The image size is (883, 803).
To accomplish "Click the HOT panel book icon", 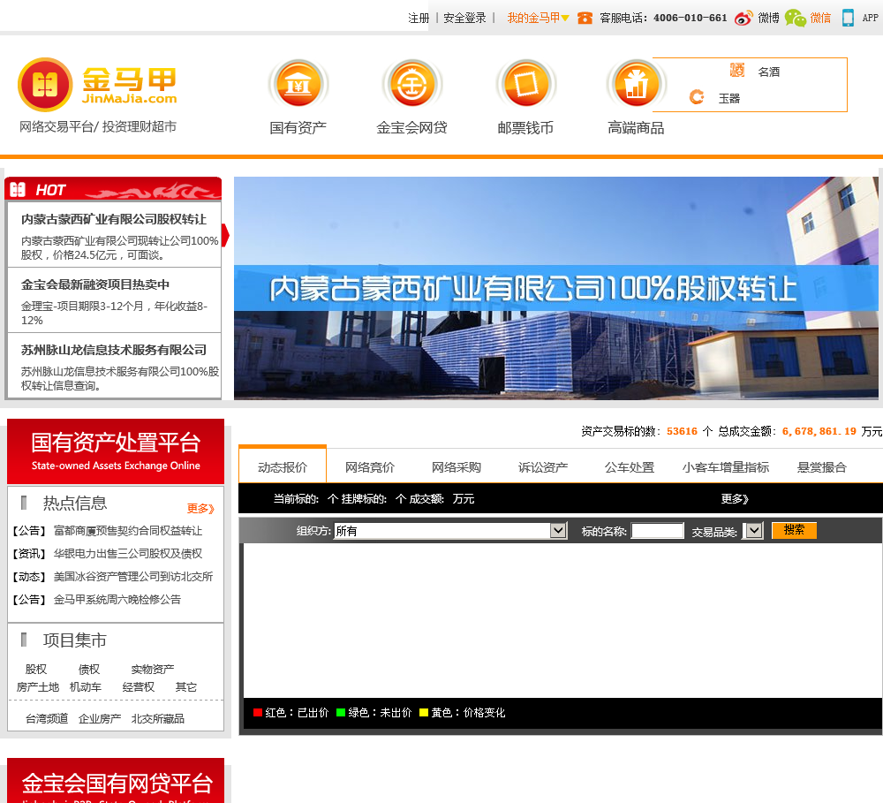I will tap(18, 190).
